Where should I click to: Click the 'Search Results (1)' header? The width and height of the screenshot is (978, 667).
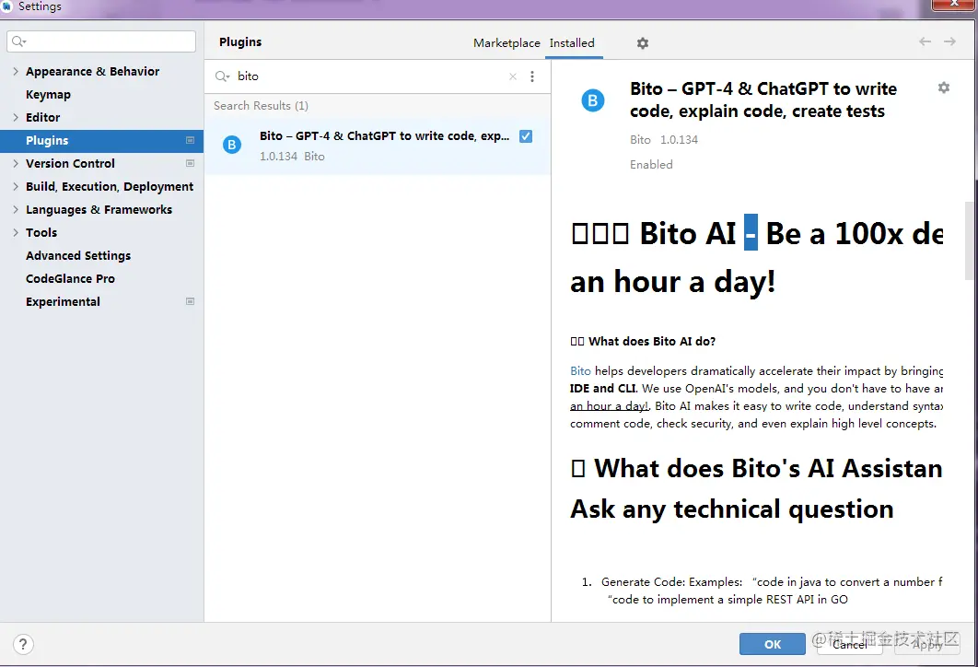[x=261, y=105]
